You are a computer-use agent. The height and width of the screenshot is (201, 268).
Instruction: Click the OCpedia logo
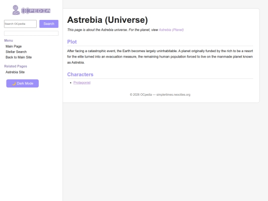point(31,10)
